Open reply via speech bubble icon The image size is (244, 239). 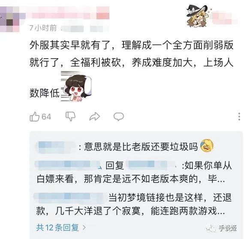click(x=119, y=117)
